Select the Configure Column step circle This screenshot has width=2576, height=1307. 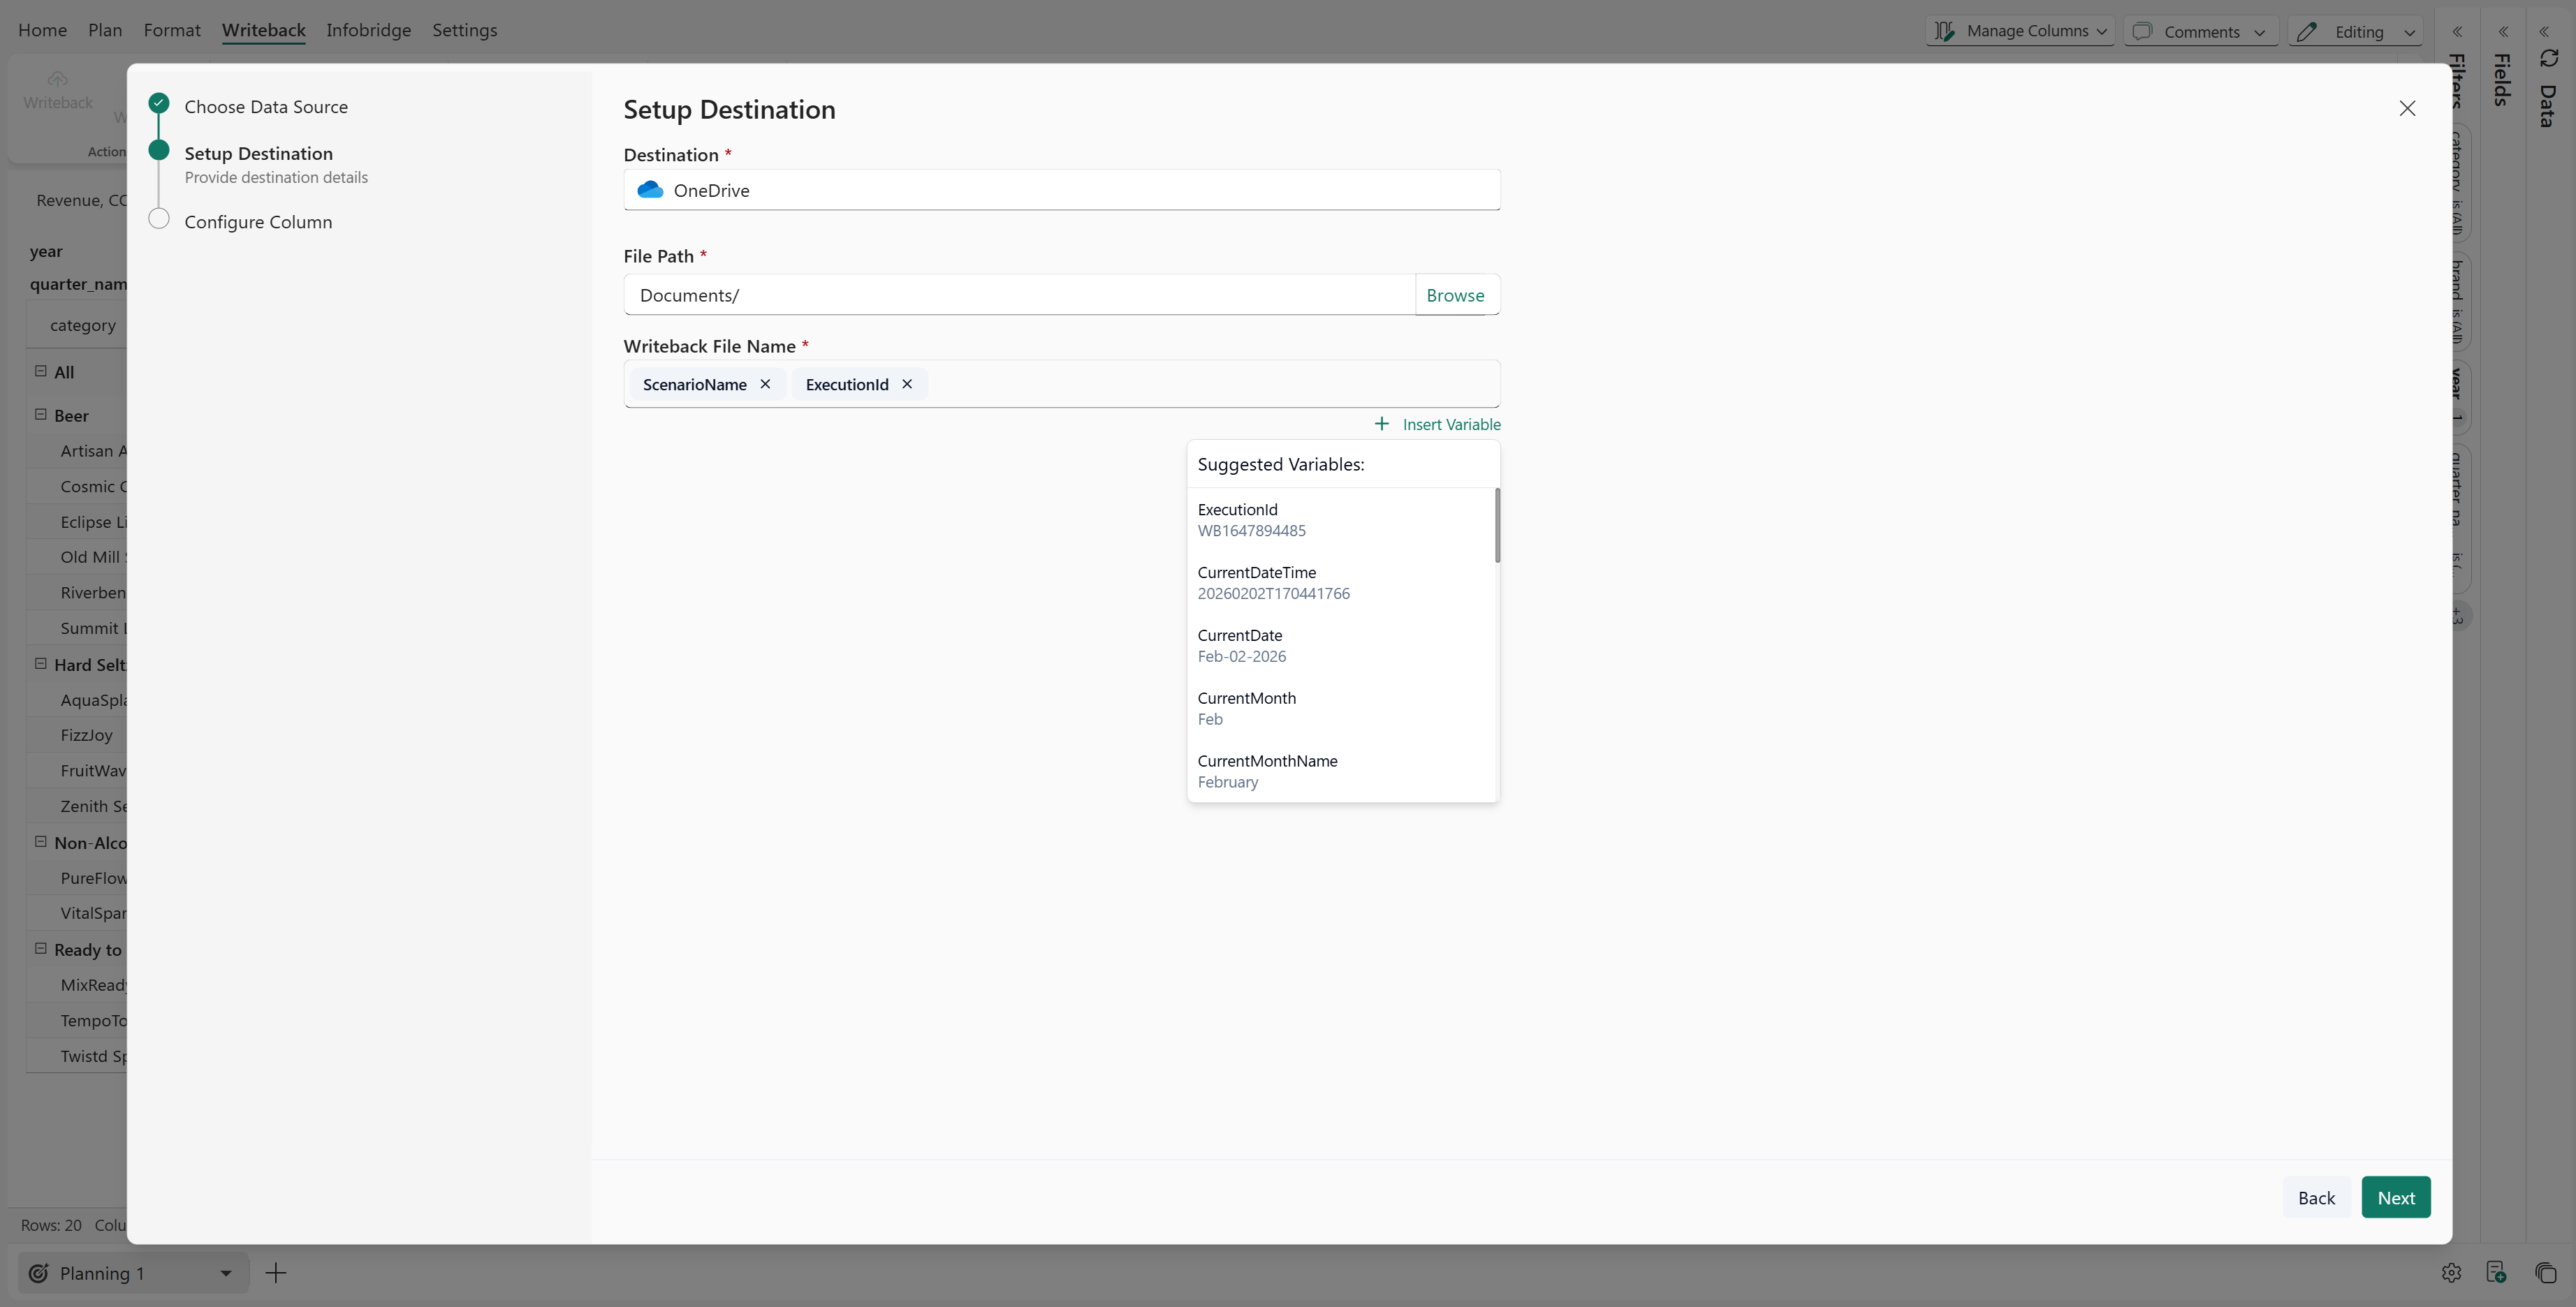pos(159,219)
